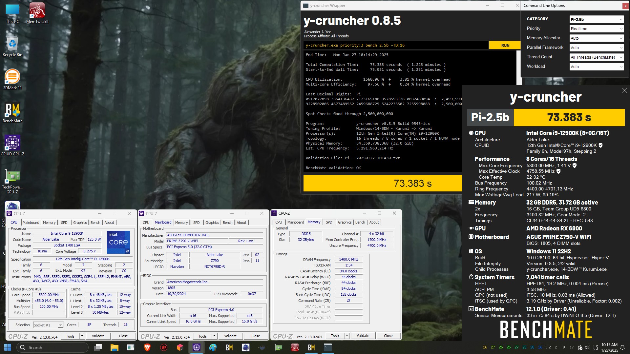630x354 pixels.
Task: Open About tab in the CPU-Z Memory window
Action: coord(374,222)
